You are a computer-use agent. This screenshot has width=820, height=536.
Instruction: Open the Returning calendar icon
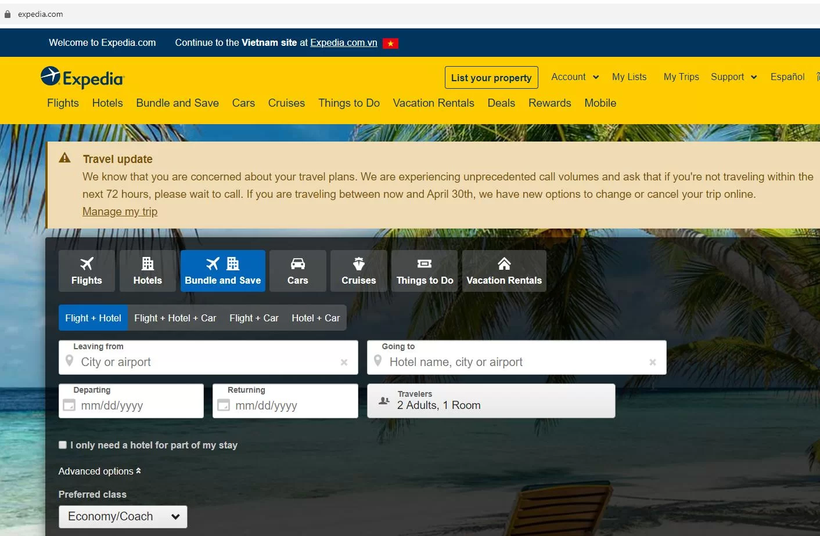coord(224,405)
